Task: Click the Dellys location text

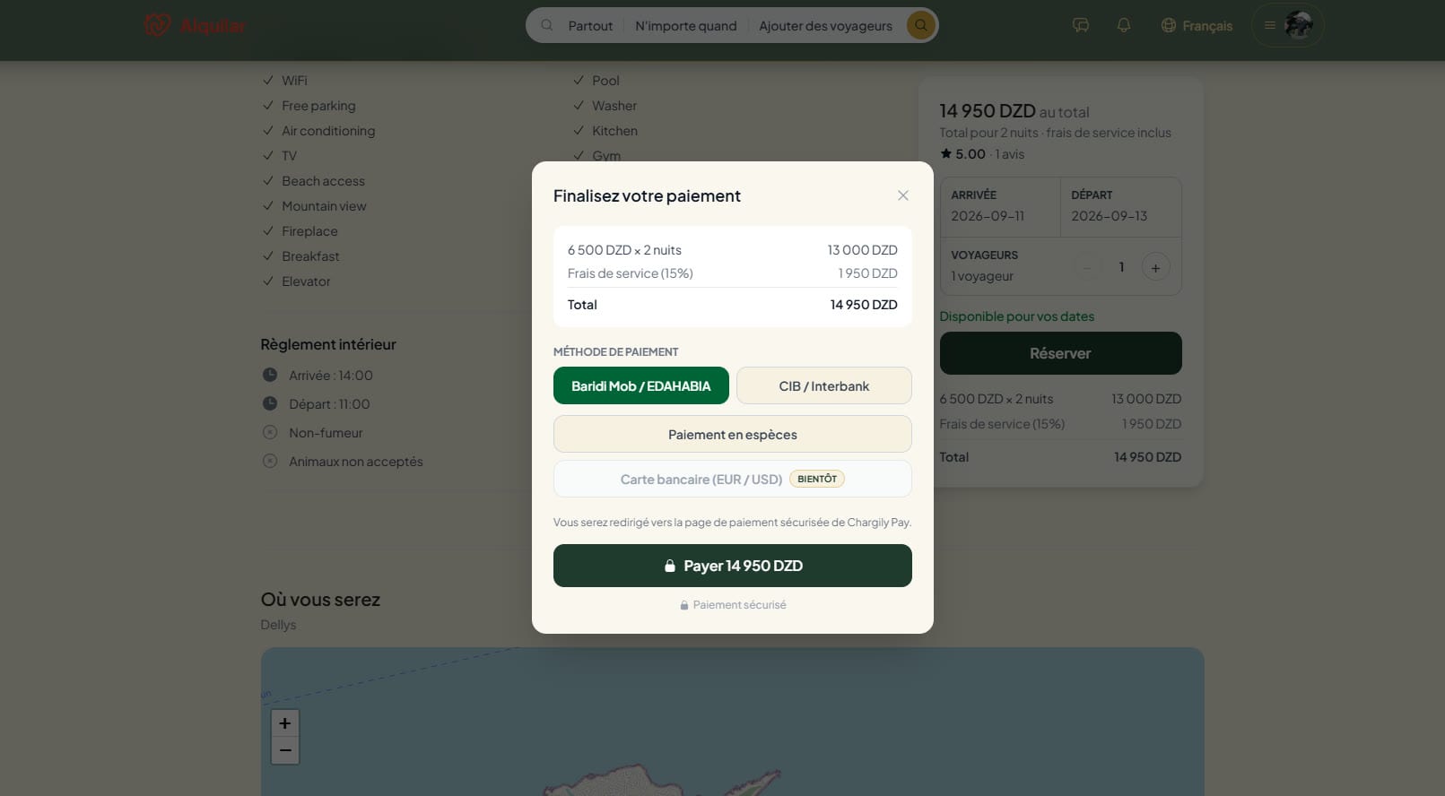Action: pyautogui.click(x=278, y=625)
